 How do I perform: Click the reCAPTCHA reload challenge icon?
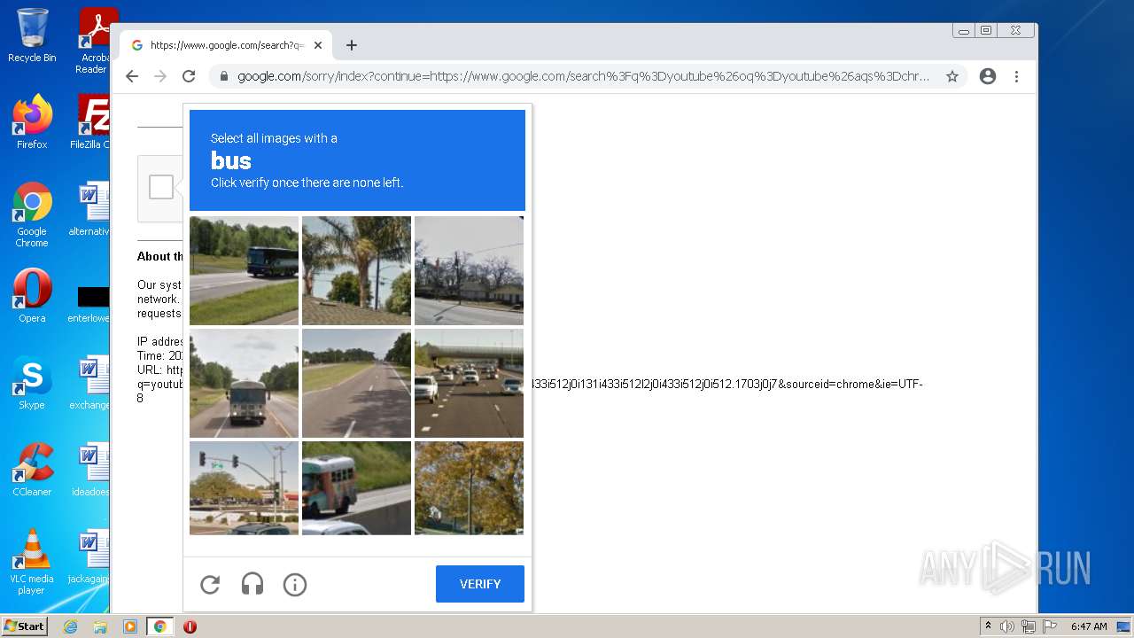[210, 584]
